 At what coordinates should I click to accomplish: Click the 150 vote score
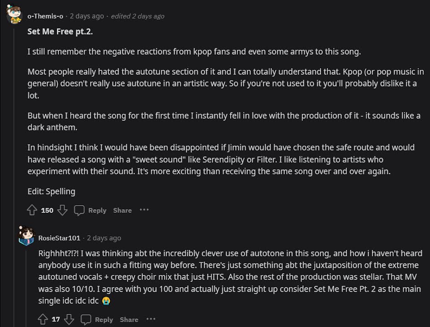click(47, 210)
